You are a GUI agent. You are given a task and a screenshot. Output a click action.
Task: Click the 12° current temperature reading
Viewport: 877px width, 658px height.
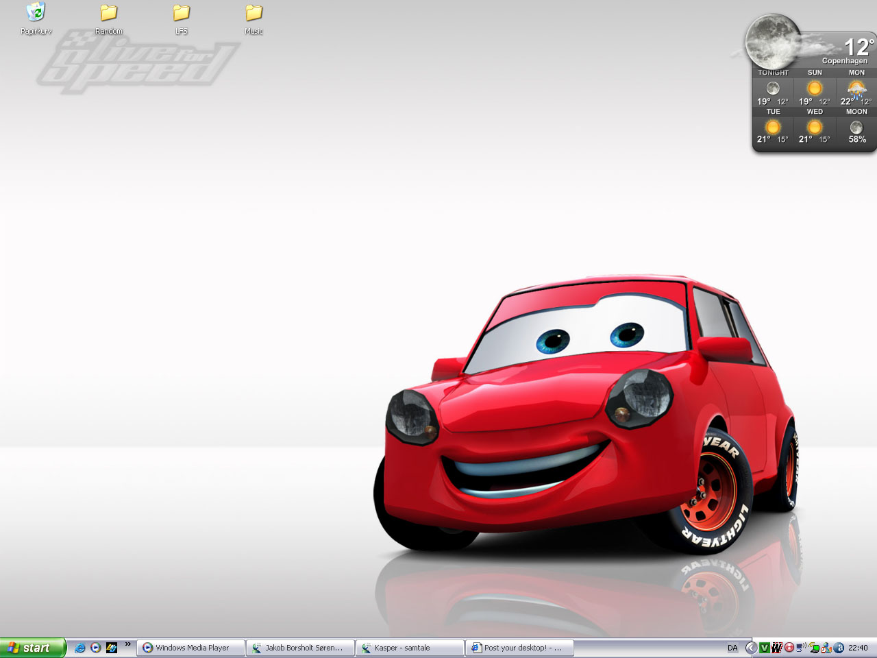click(x=859, y=47)
